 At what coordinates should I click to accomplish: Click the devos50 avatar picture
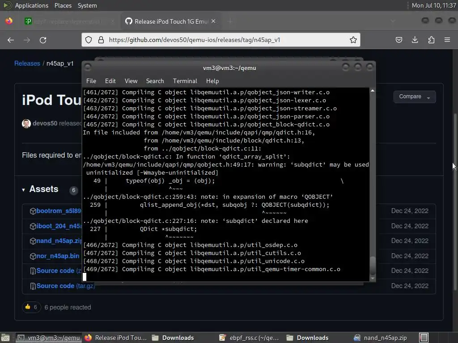[26, 123]
